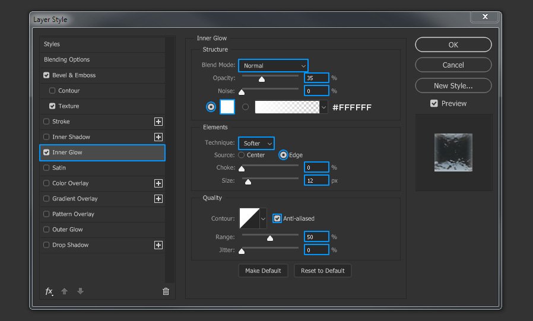Viewport: 533px width, 321px height.
Task: Click the Jitter value field
Action: [x=316, y=250]
